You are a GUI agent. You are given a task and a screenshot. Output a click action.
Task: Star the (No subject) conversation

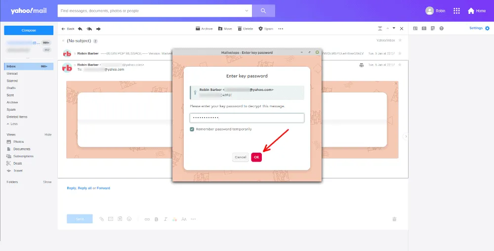coord(400,41)
